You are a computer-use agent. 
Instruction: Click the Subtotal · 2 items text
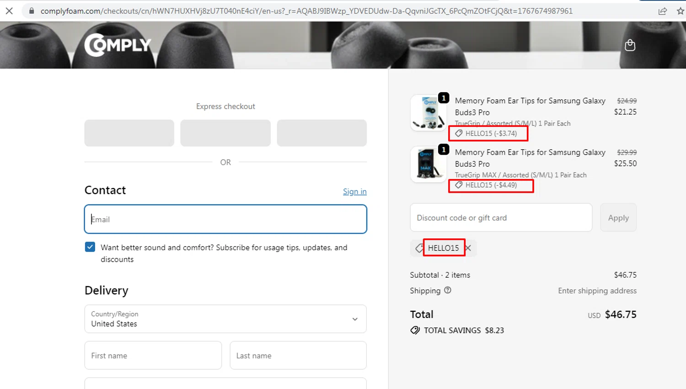coord(440,275)
